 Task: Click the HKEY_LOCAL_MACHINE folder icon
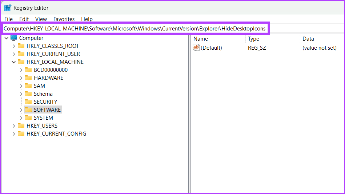point(21,62)
